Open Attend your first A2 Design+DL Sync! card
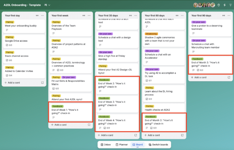Screen dimensions: 234x150 pos(117,69)
